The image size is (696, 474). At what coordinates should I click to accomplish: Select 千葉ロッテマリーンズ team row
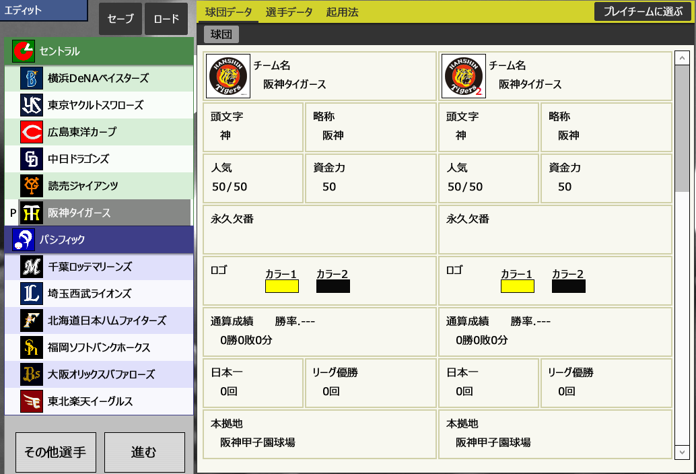(99, 267)
